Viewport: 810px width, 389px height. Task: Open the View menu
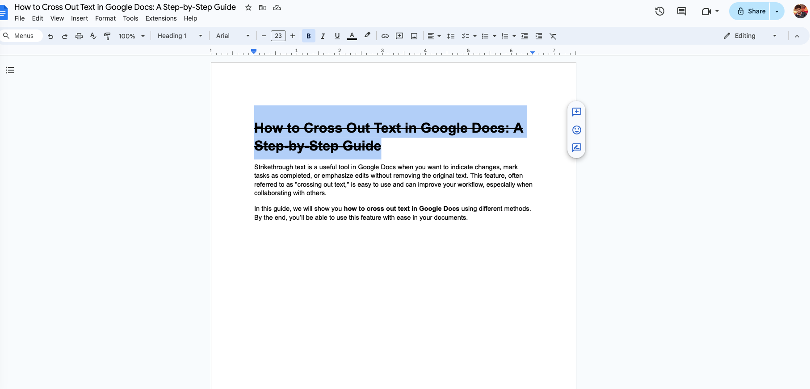pyautogui.click(x=57, y=18)
